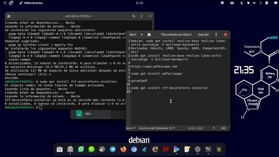Launch the file manager from the dock
Viewport: 279px width, 157px height.
point(70,149)
